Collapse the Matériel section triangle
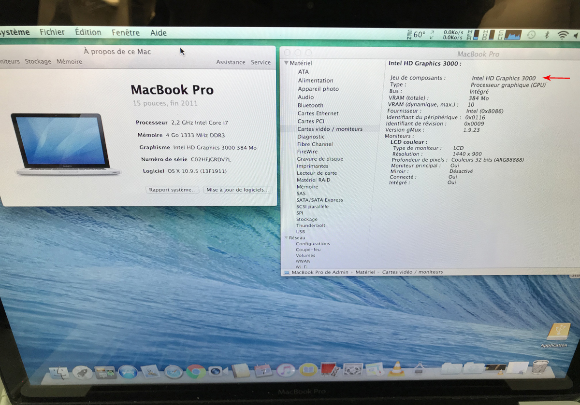The image size is (580, 405). [286, 63]
